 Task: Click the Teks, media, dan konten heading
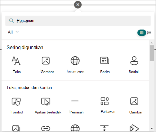point(29,87)
